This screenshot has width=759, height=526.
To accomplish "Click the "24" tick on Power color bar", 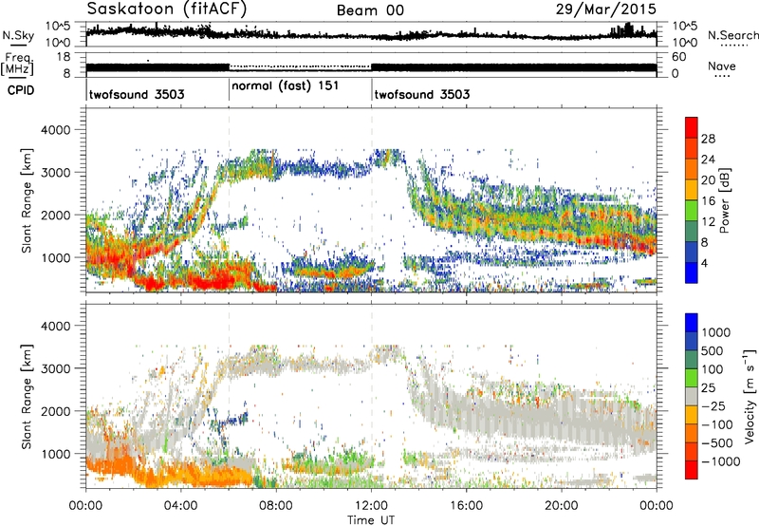I will click(708, 160).
